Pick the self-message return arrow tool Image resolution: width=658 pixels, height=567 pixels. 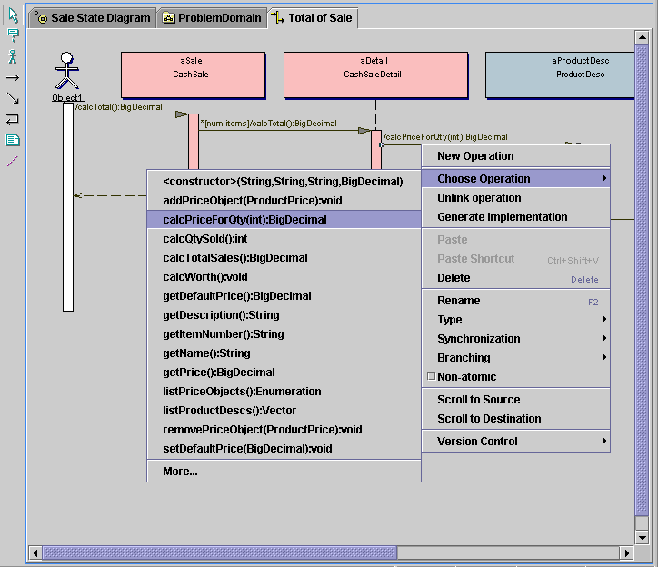[13, 119]
